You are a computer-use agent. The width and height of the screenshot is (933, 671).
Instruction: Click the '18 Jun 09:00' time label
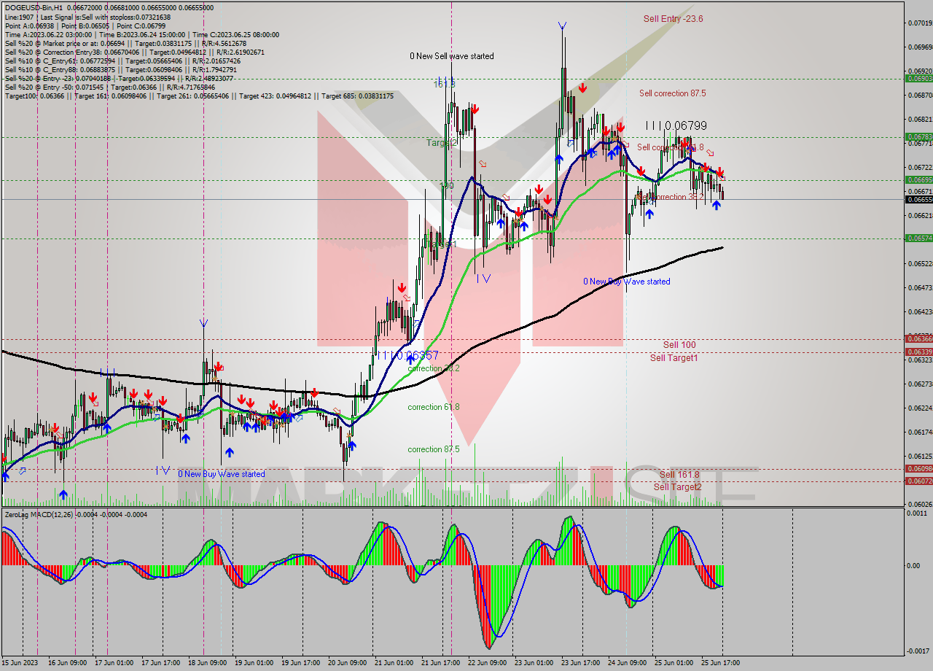point(208,663)
